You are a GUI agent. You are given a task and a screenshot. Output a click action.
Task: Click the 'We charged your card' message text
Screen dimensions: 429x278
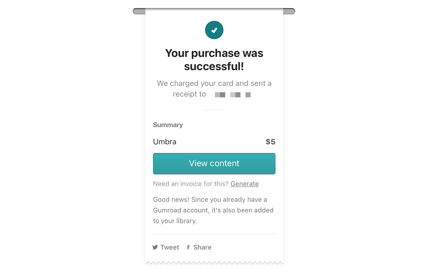tap(214, 83)
